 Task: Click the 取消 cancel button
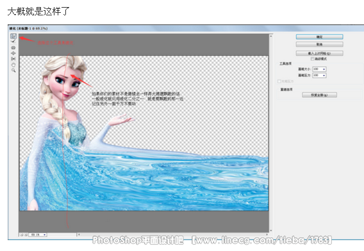pos(319,44)
